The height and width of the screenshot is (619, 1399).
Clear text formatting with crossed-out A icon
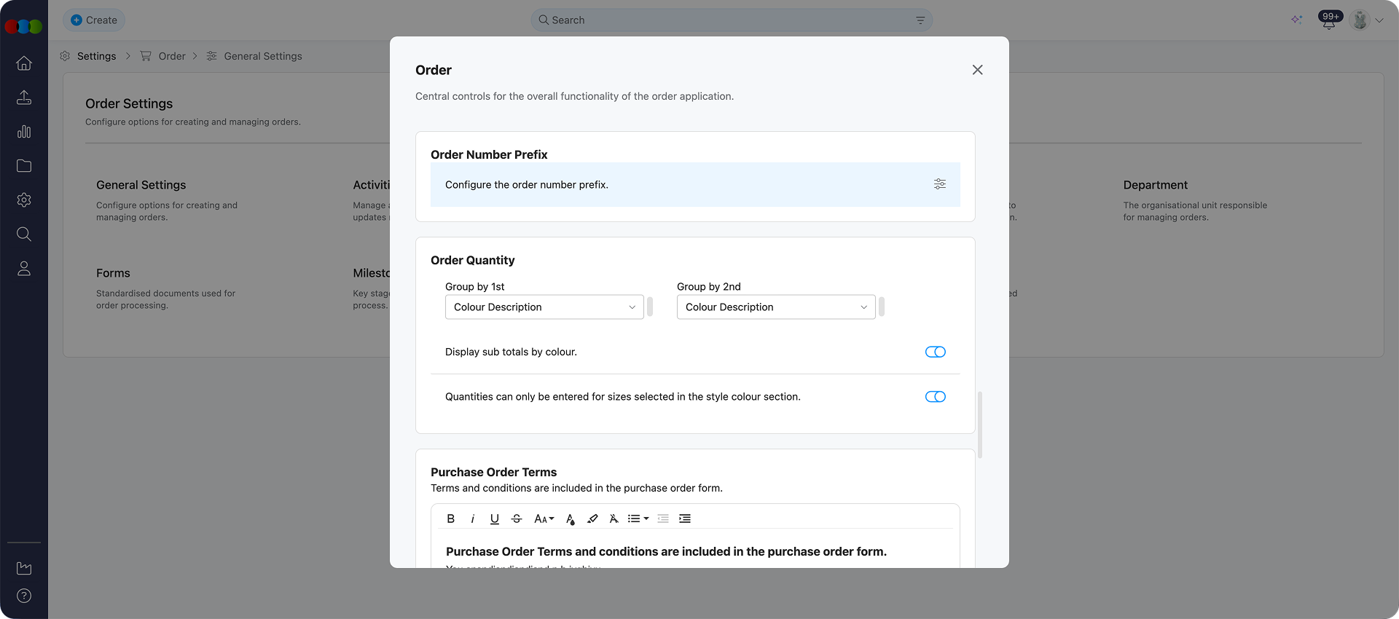tap(614, 519)
